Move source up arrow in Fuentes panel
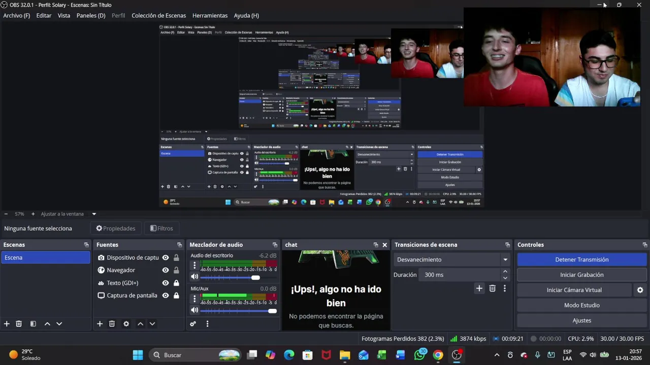Image resolution: width=650 pixels, height=365 pixels. coord(140,324)
